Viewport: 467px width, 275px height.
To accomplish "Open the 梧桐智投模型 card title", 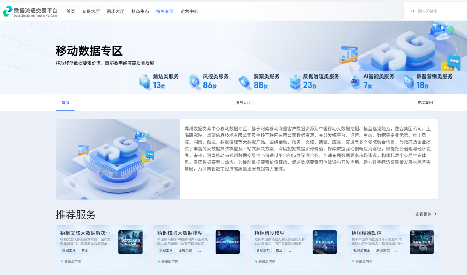I will pyautogui.click(x=269, y=233).
